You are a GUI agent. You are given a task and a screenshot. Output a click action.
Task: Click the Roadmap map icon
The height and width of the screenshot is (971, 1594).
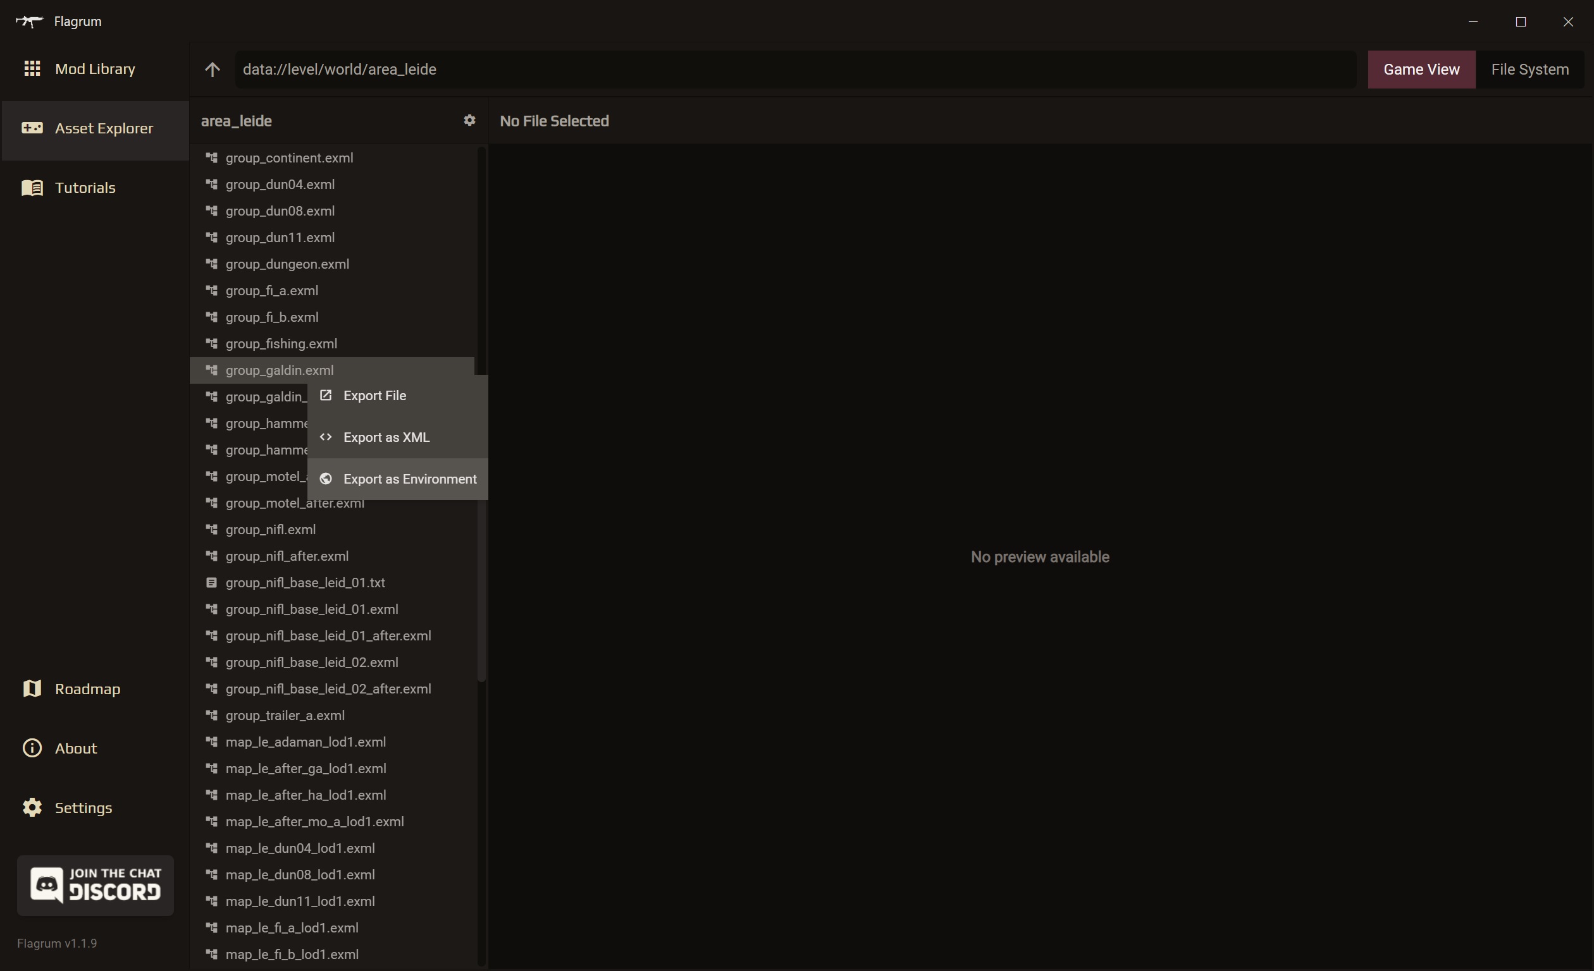32,688
